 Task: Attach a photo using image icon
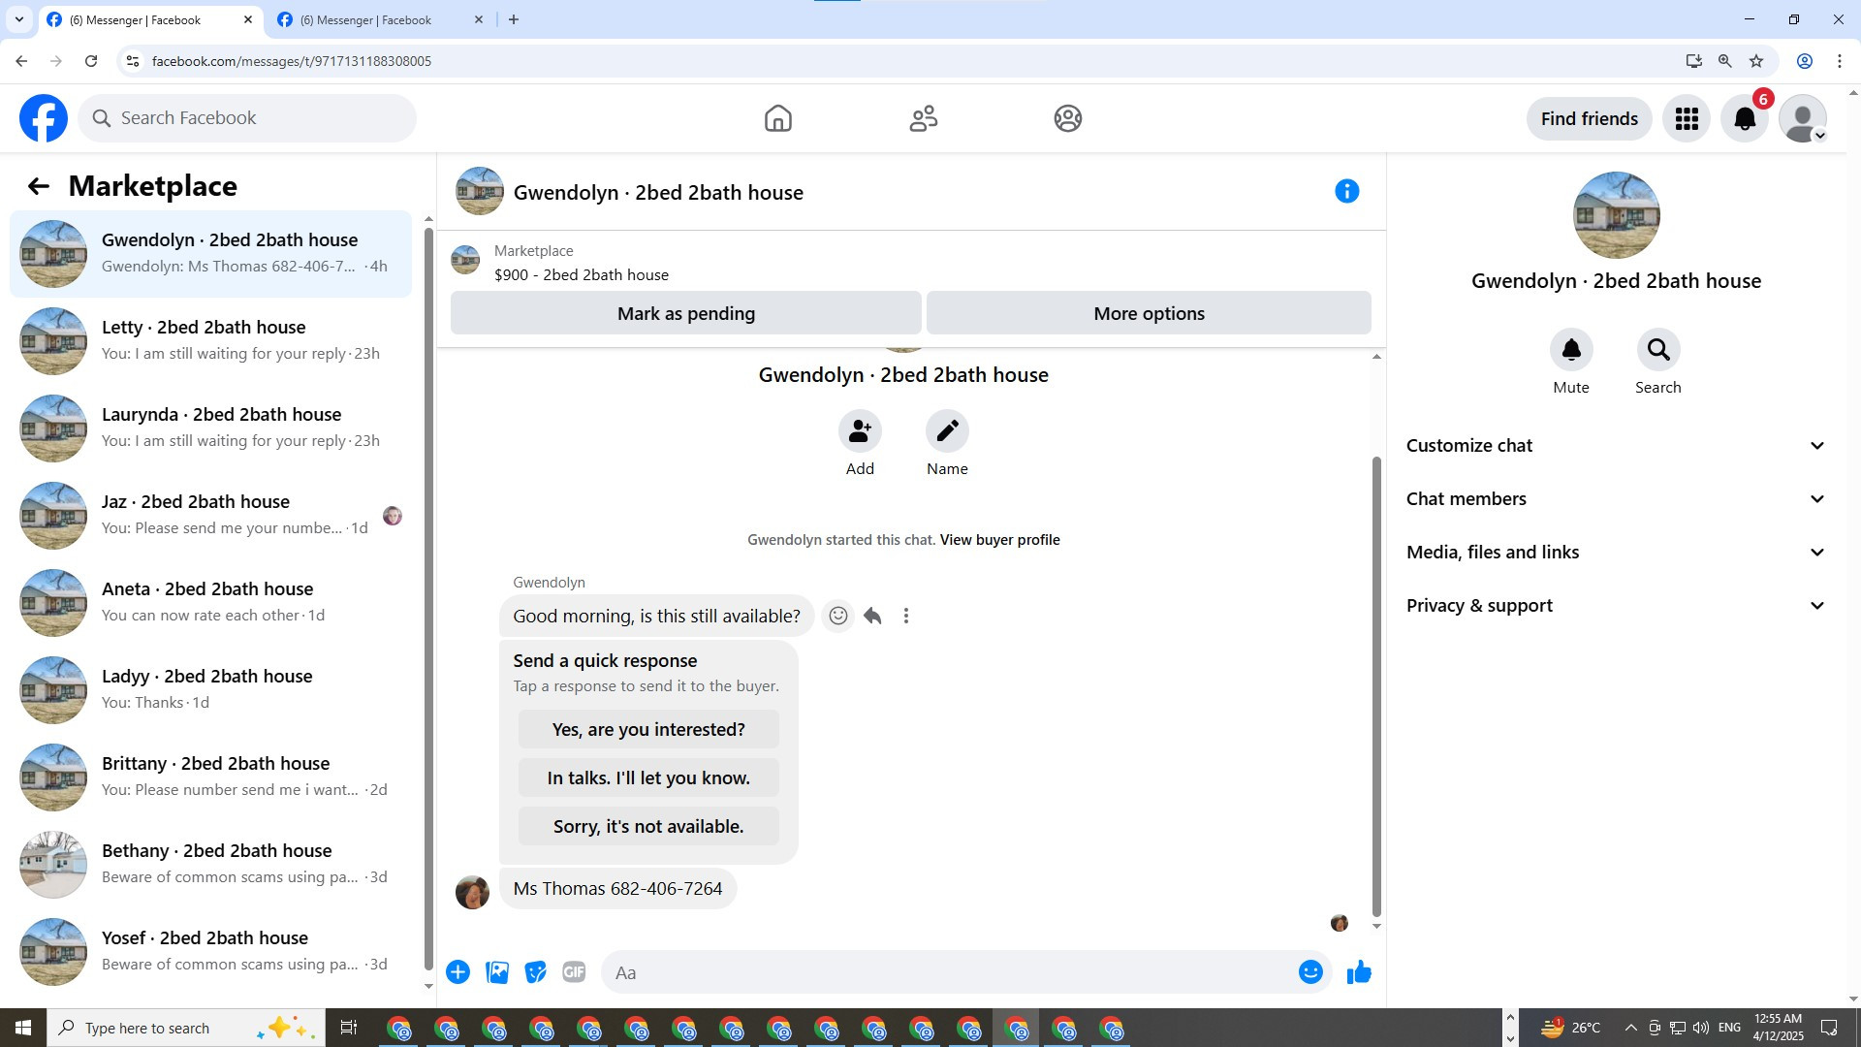497,972
